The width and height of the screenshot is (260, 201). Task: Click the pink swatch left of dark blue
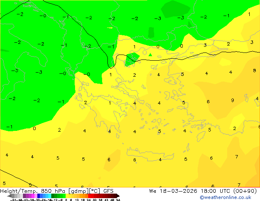pos(36,196)
